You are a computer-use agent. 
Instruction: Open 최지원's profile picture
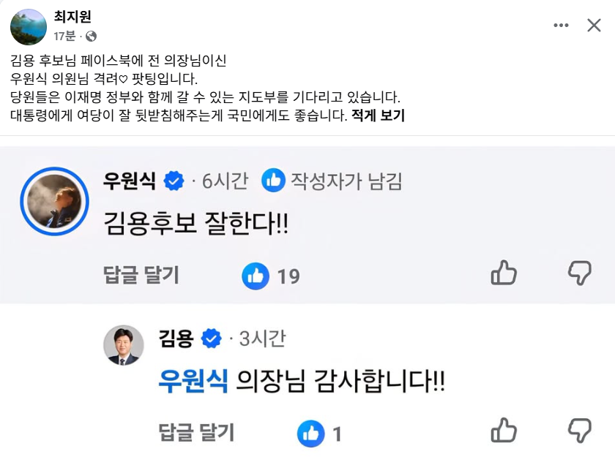(x=29, y=27)
